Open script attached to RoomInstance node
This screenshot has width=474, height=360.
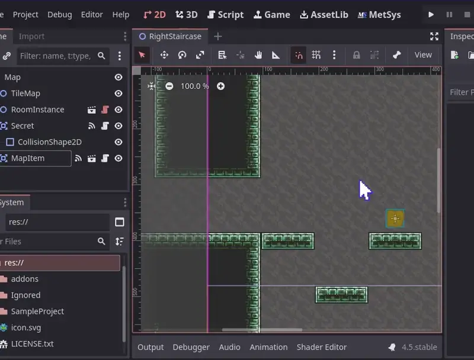(105, 110)
